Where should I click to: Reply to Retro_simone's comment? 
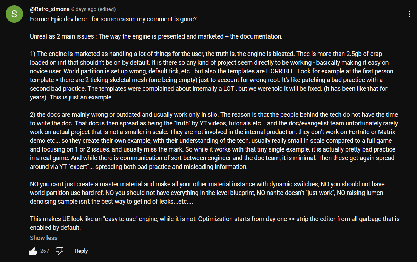click(x=82, y=251)
